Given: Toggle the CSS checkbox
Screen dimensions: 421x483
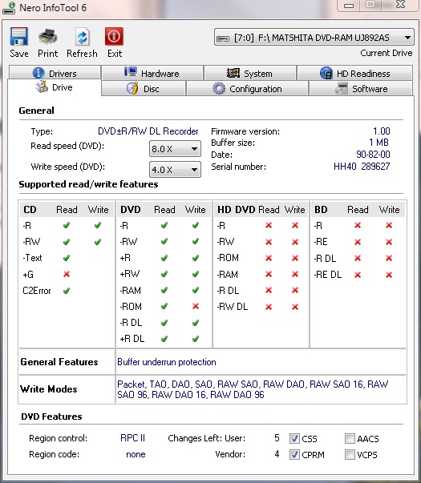Looking at the screenshot, I should 294,438.
